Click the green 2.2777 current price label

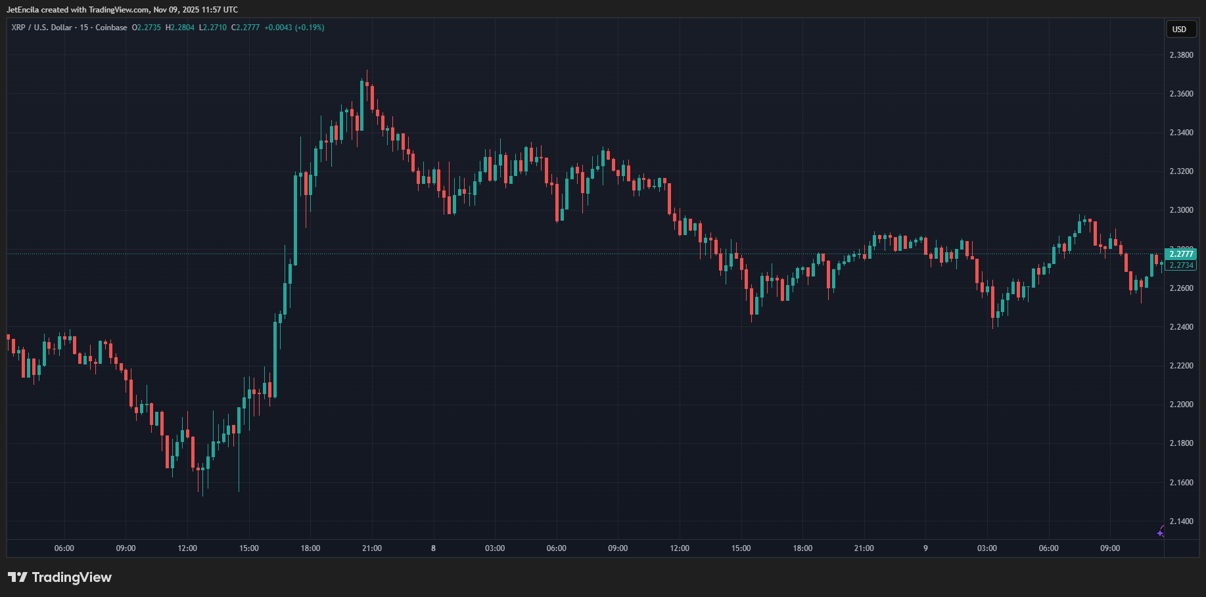[x=1180, y=254]
